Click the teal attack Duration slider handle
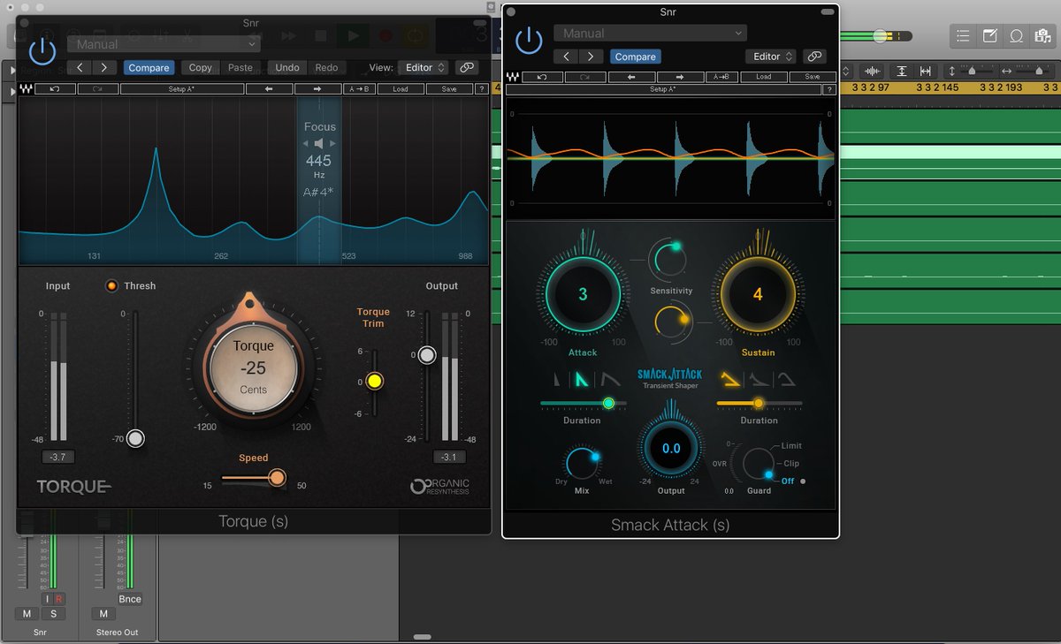 click(x=608, y=403)
